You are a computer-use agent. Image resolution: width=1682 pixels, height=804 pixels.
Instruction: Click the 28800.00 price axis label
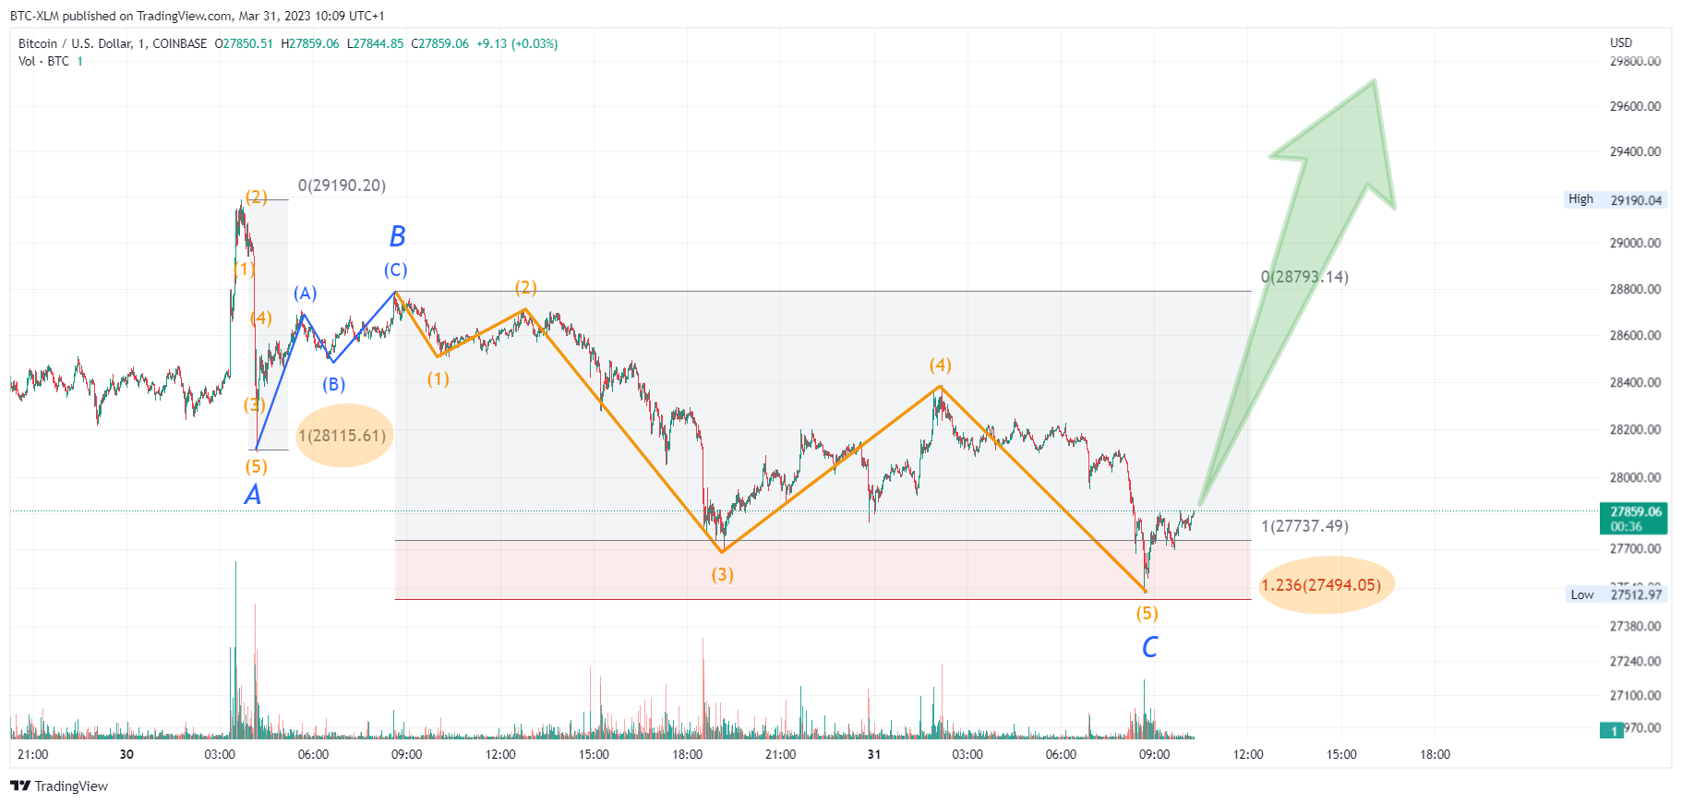1635,289
